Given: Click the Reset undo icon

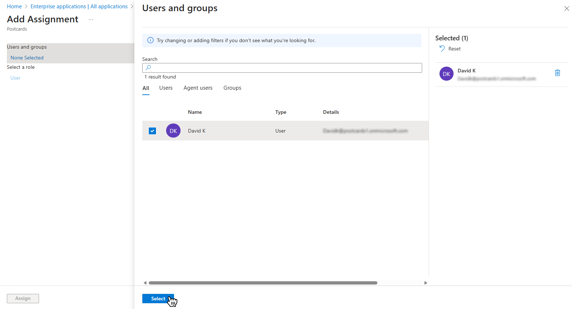Looking at the screenshot, I should pyautogui.click(x=442, y=49).
